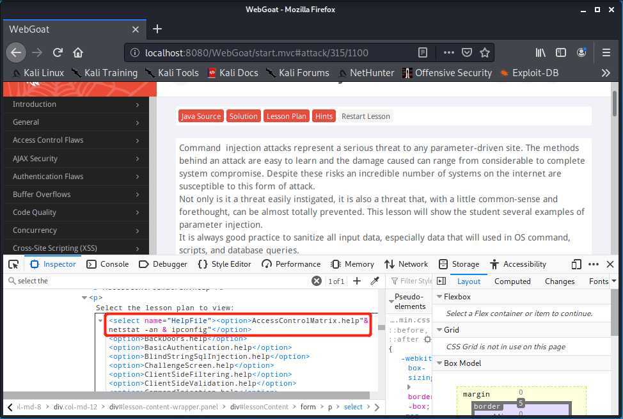Image resolution: width=623 pixels, height=419 pixels.
Task: Click the Inspector HTML search field
Action: 160,281
